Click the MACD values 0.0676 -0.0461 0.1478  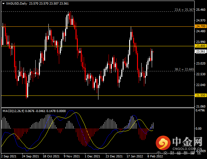coord(41,111)
